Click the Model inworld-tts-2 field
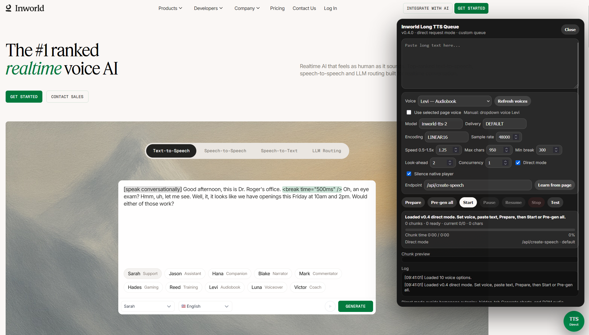 [x=441, y=124]
